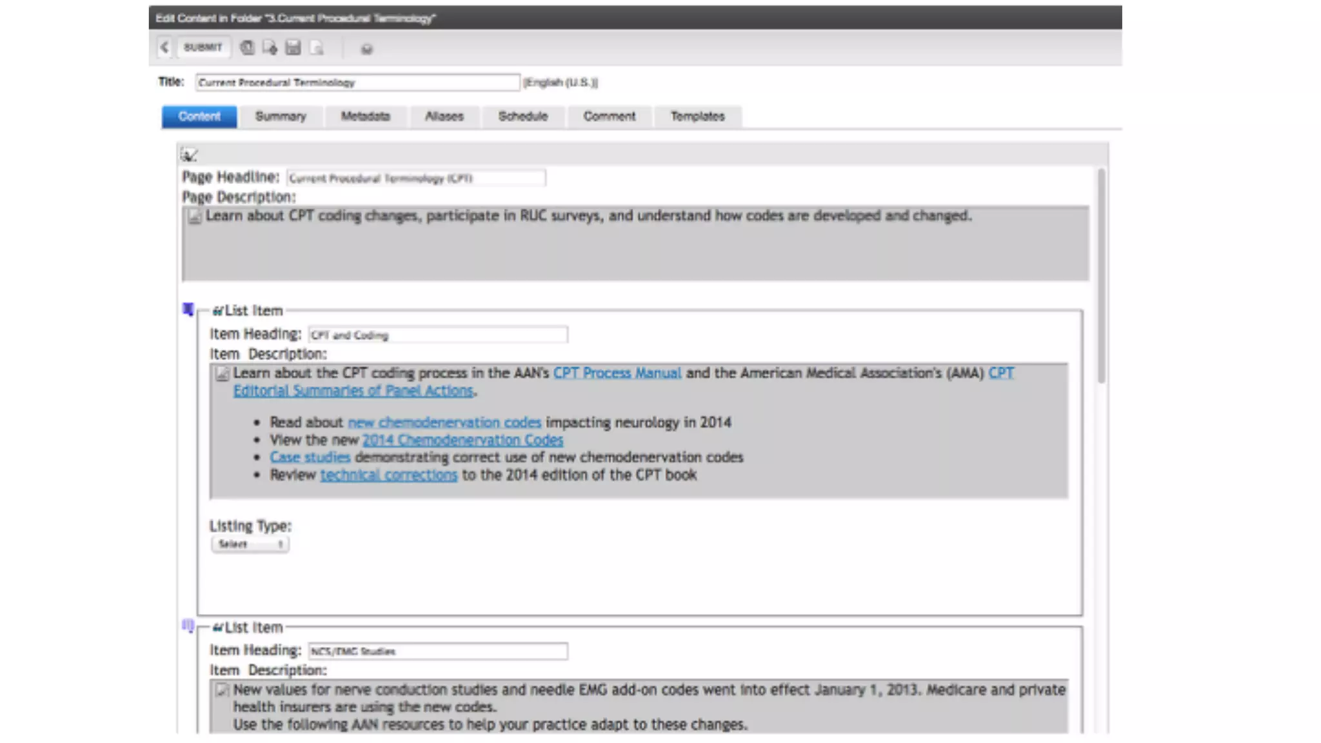Click into the Page Headline input field
Screen dimensions: 1321x743
[416, 178]
